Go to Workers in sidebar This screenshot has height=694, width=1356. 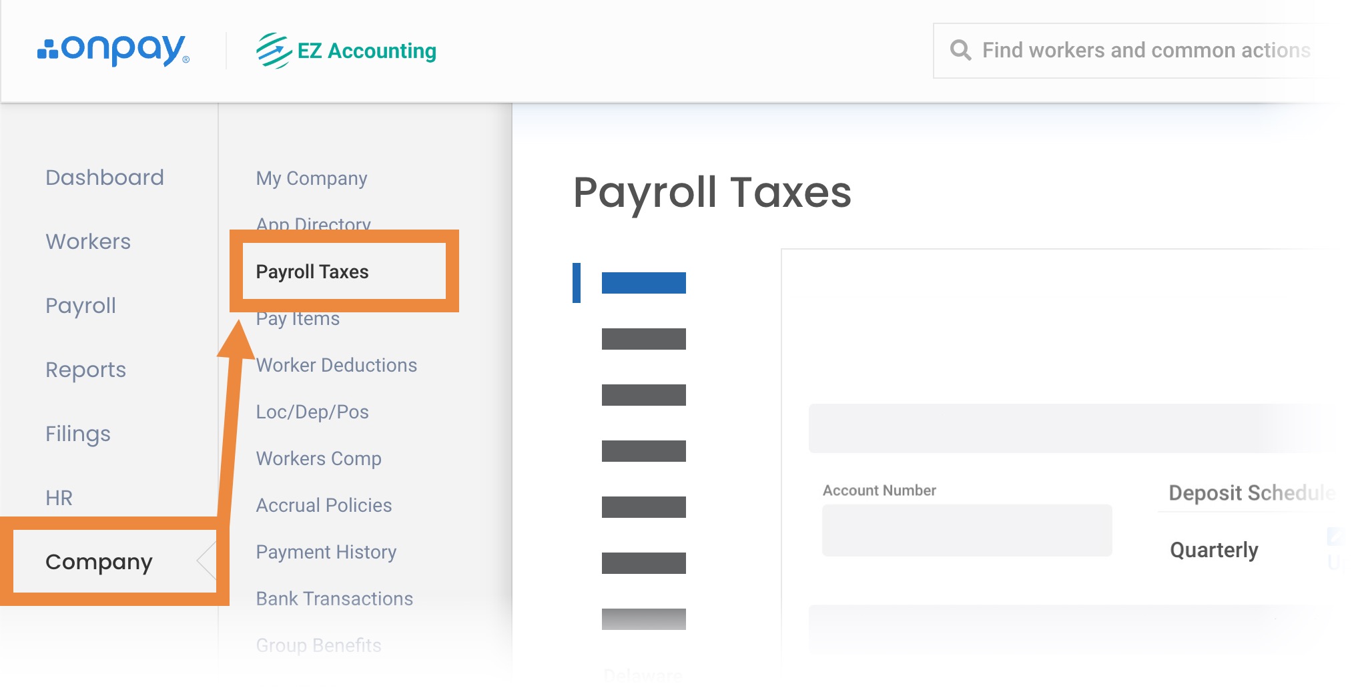point(88,242)
